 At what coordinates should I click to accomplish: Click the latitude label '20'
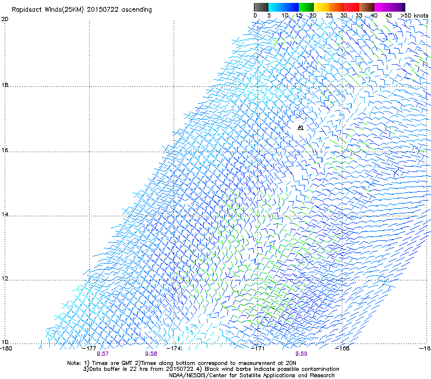click(x=5, y=19)
